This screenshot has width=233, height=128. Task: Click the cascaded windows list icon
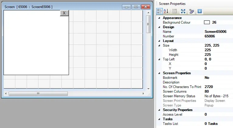coord(192,11)
